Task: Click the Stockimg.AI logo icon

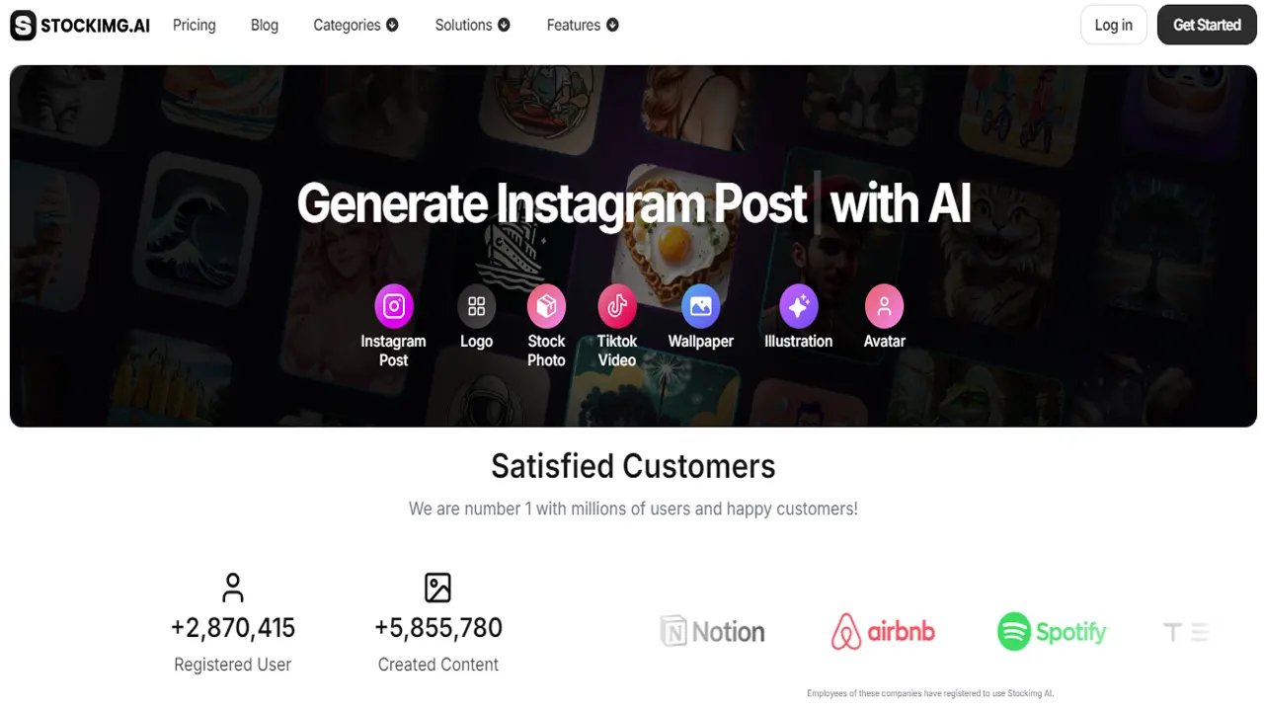Action: (x=23, y=26)
